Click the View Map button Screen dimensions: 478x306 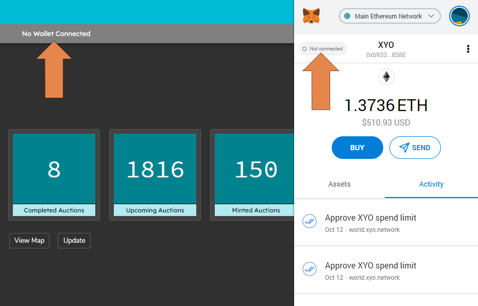point(29,241)
